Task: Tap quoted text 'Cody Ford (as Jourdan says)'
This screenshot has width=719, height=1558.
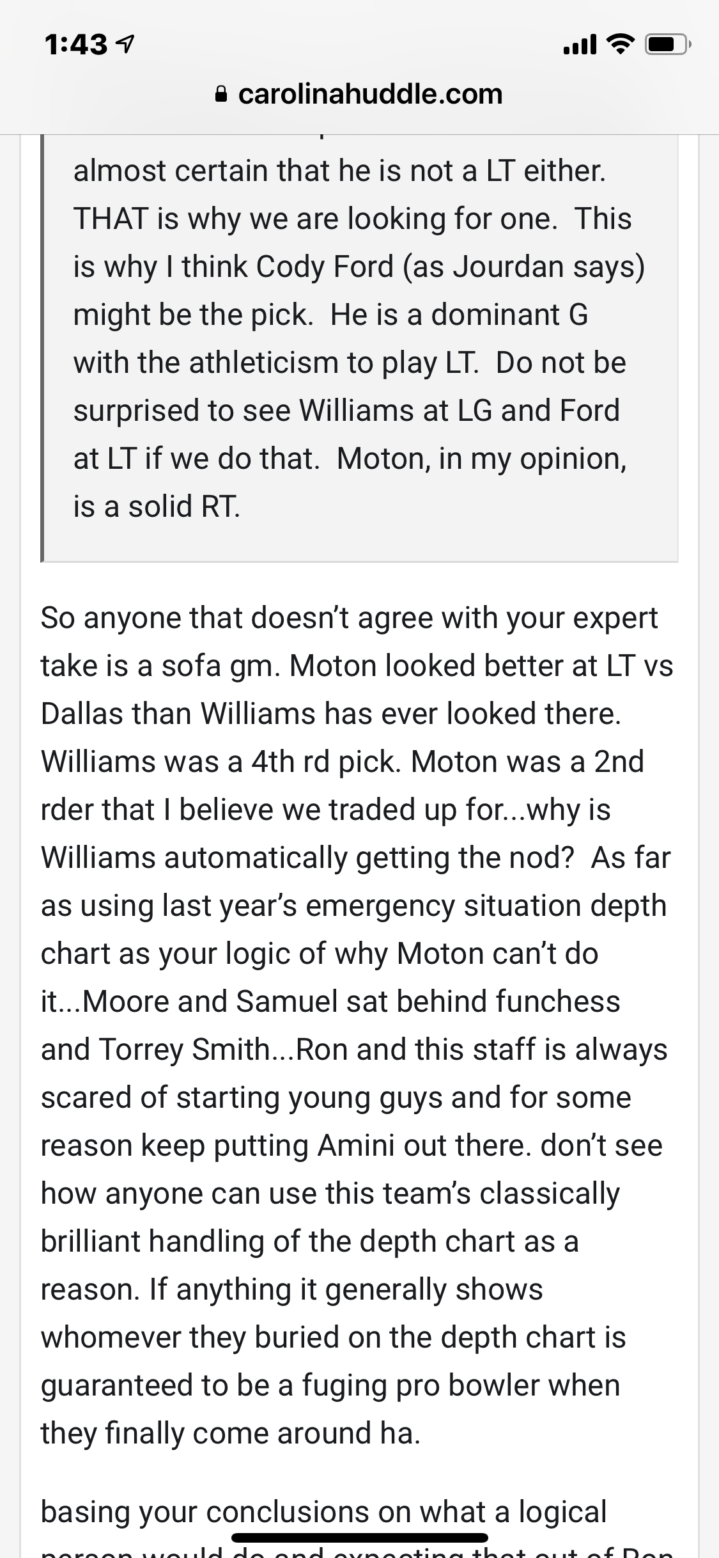Action: [451, 266]
